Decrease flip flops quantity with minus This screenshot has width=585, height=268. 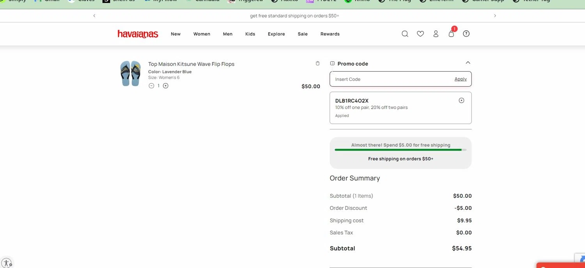point(151,86)
